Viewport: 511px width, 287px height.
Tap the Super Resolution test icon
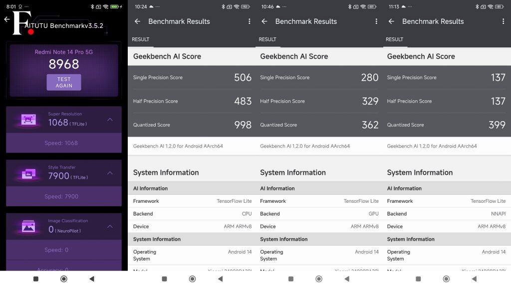[x=28, y=120]
